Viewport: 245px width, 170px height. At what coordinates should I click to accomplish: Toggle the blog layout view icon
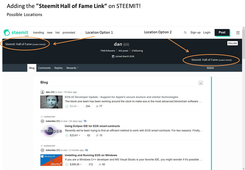pyautogui.click(x=201, y=83)
